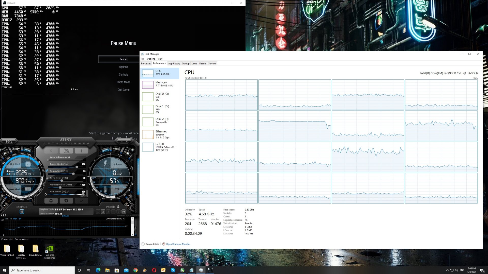Click save profile floppy disk icon
The image size is (488, 274).
[x=124, y=212]
